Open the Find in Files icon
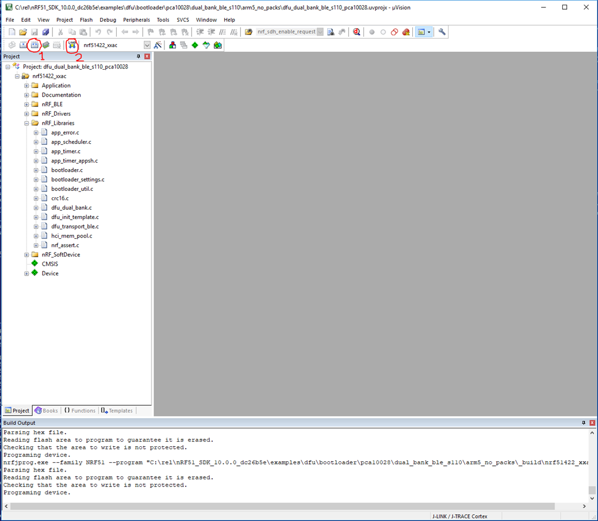Screen dimensions: 598x521 pyautogui.click(x=248, y=32)
